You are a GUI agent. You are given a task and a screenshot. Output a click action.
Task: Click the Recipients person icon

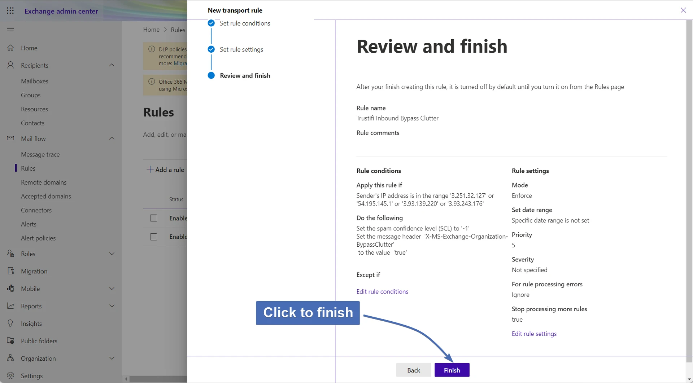click(x=11, y=65)
